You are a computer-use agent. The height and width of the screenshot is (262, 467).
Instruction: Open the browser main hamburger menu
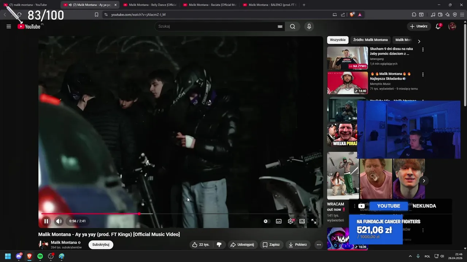click(x=462, y=15)
